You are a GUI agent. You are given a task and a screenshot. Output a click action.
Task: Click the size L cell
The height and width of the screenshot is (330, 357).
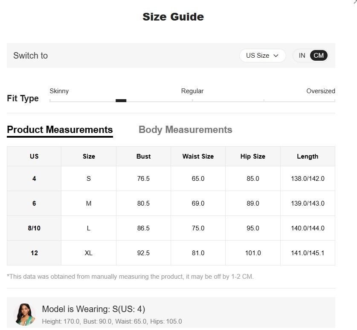pos(89,228)
